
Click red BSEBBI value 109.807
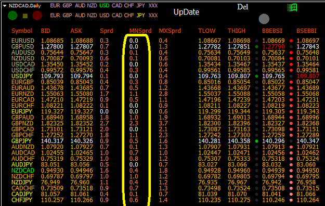pos(308,76)
